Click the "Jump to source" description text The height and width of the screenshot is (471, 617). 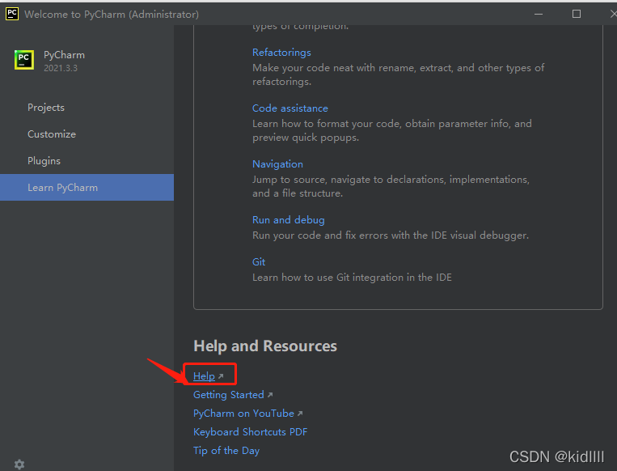point(391,186)
